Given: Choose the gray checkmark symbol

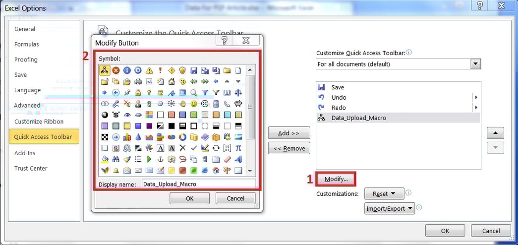Looking at the screenshot, I should (x=194, y=148).
